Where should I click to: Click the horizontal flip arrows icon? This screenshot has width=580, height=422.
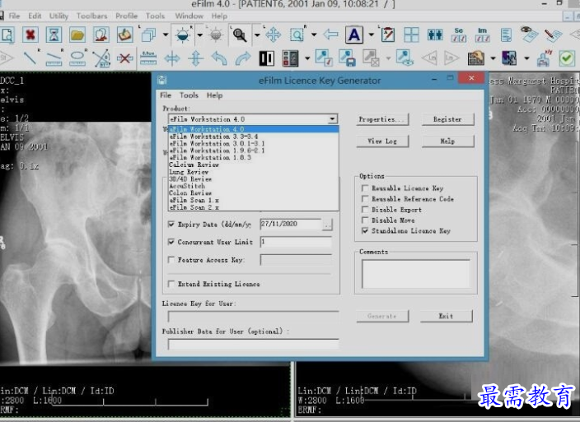point(172,58)
